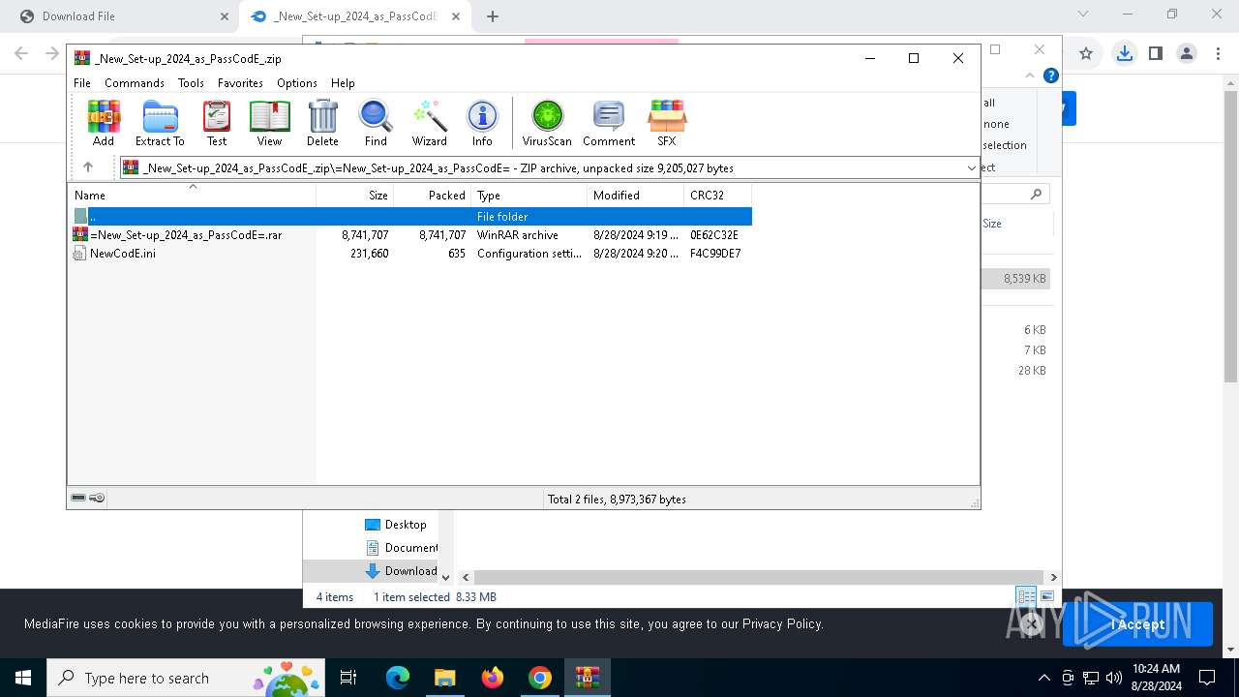The height and width of the screenshot is (697, 1239).
Task: Run the VirusScan bug icon
Action: point(547,123)
